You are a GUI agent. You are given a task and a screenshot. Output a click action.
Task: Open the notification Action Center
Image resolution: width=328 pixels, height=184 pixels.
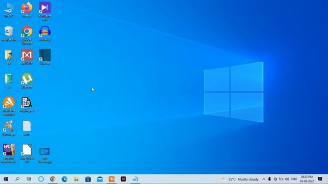(x=320, y=179)
